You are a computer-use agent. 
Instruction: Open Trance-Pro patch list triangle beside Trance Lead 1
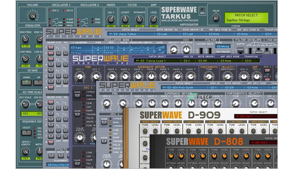point(137,61)
